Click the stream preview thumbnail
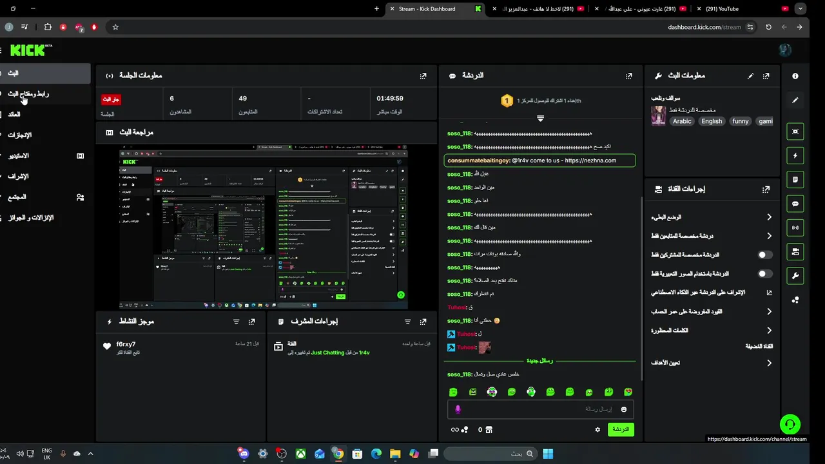 pyautogui.click(x=264, y=227)
